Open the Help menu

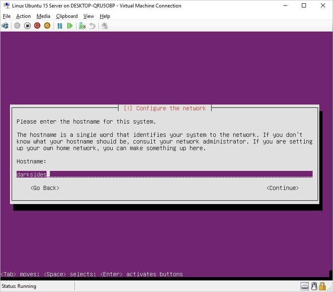coord(105,16)
